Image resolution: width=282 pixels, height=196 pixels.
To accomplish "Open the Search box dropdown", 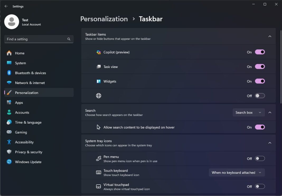I will pos(248,112).
